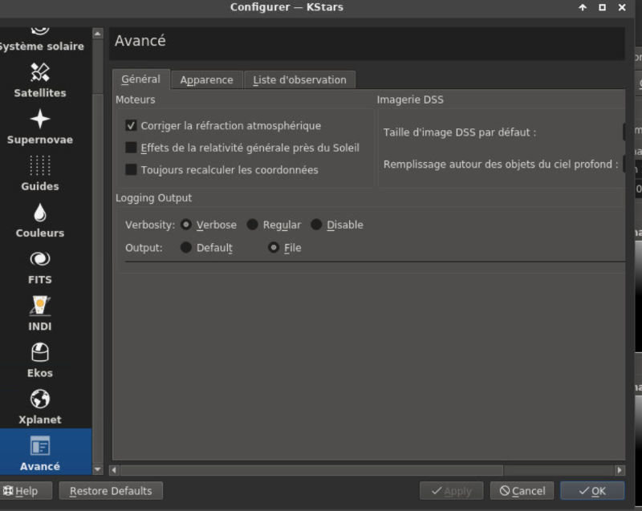Viewport: 642px width, 511px height.
Task: Switch to Liste d'observation tab
Action: click(x=299, y=79)
